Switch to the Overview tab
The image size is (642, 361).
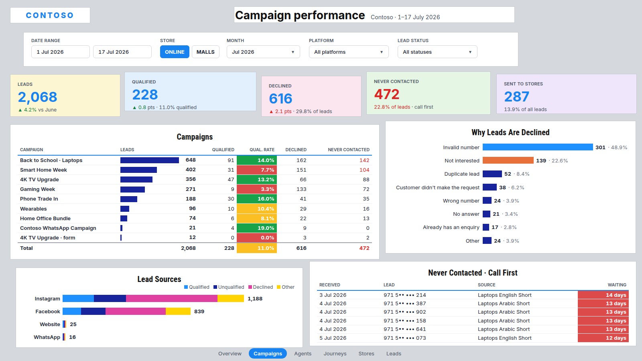pos(230,353)
